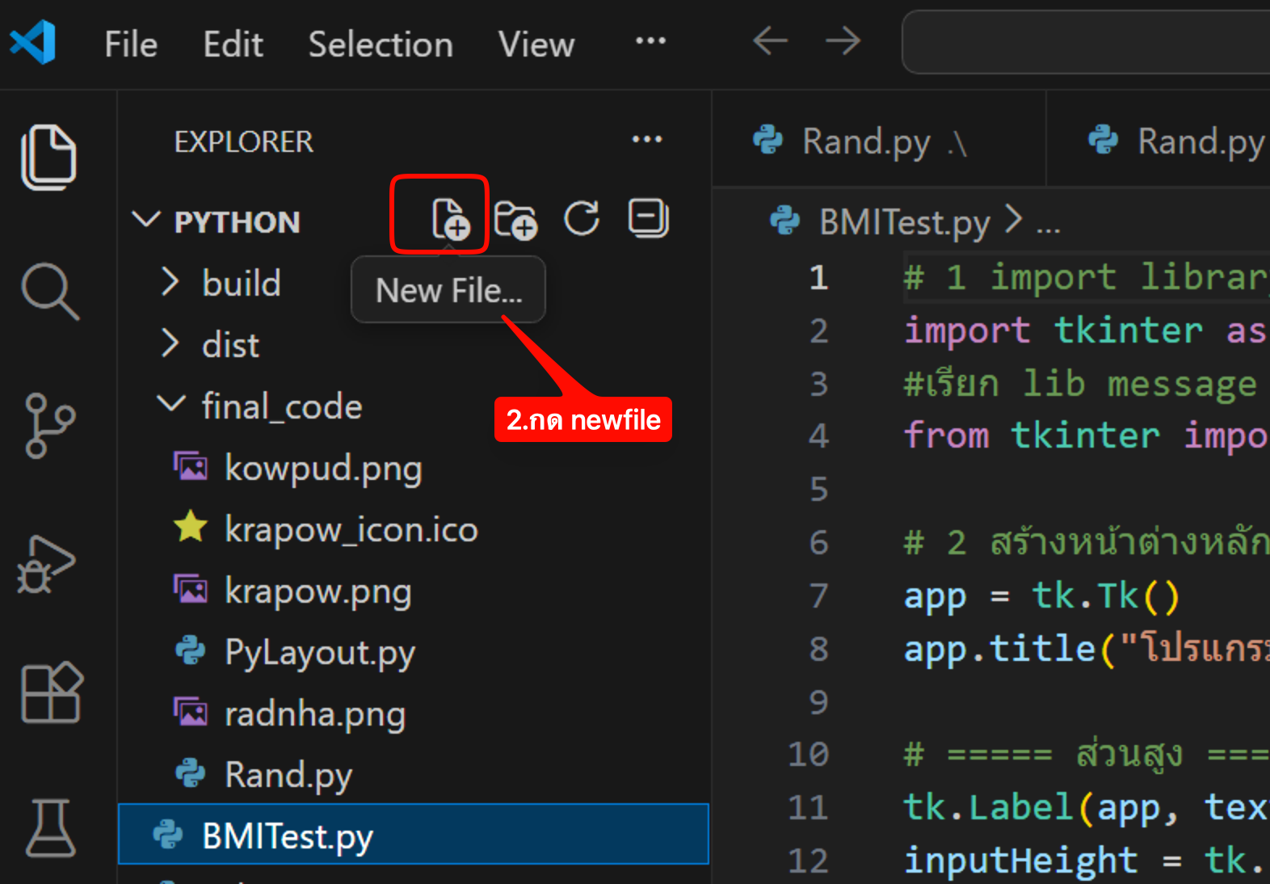1270x884 pixels.
Task: Open the Source Control view
Action: pos(50,425)
